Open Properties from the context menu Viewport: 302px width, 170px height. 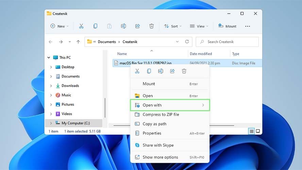(x=170, y=133)
